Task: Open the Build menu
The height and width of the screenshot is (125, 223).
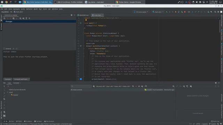Action: 36,9
